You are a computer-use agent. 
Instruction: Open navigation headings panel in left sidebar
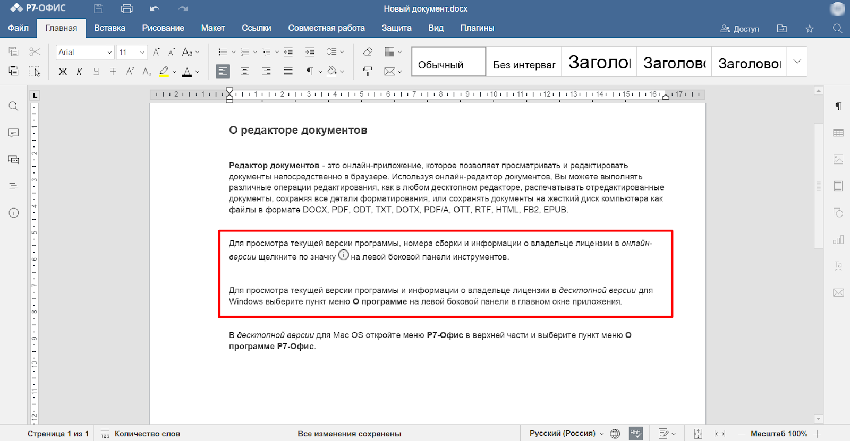[x=14, y=186]
